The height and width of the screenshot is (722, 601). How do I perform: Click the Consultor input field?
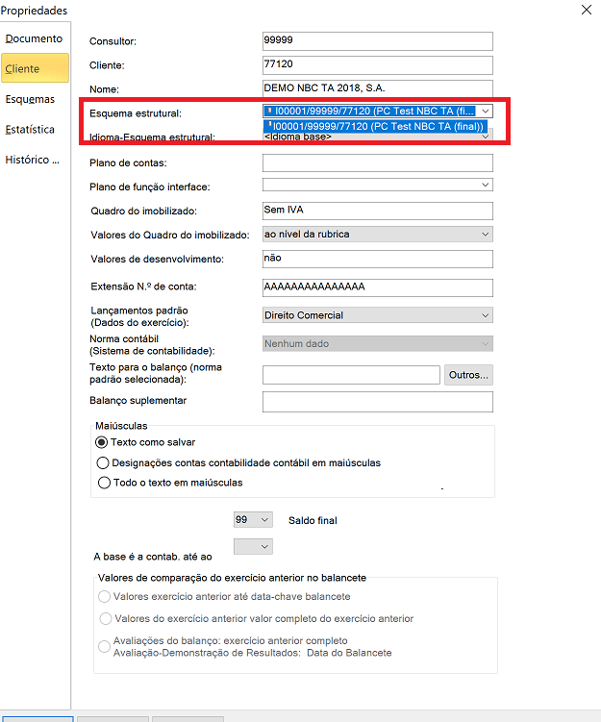click(x=378, y=41)
